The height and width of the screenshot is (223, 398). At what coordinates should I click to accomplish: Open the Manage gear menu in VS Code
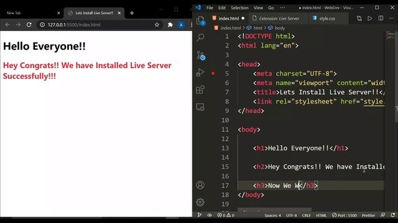tap(200, 202)
